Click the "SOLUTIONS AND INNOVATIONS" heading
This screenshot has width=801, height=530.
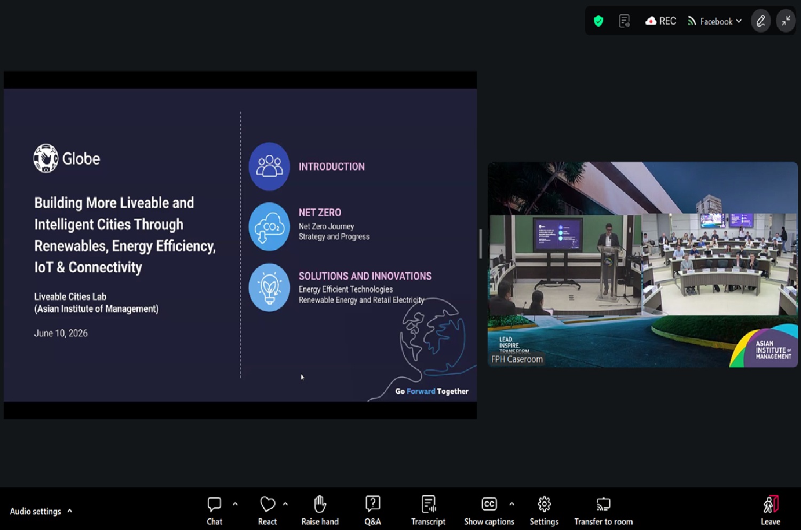click(365, 276)
